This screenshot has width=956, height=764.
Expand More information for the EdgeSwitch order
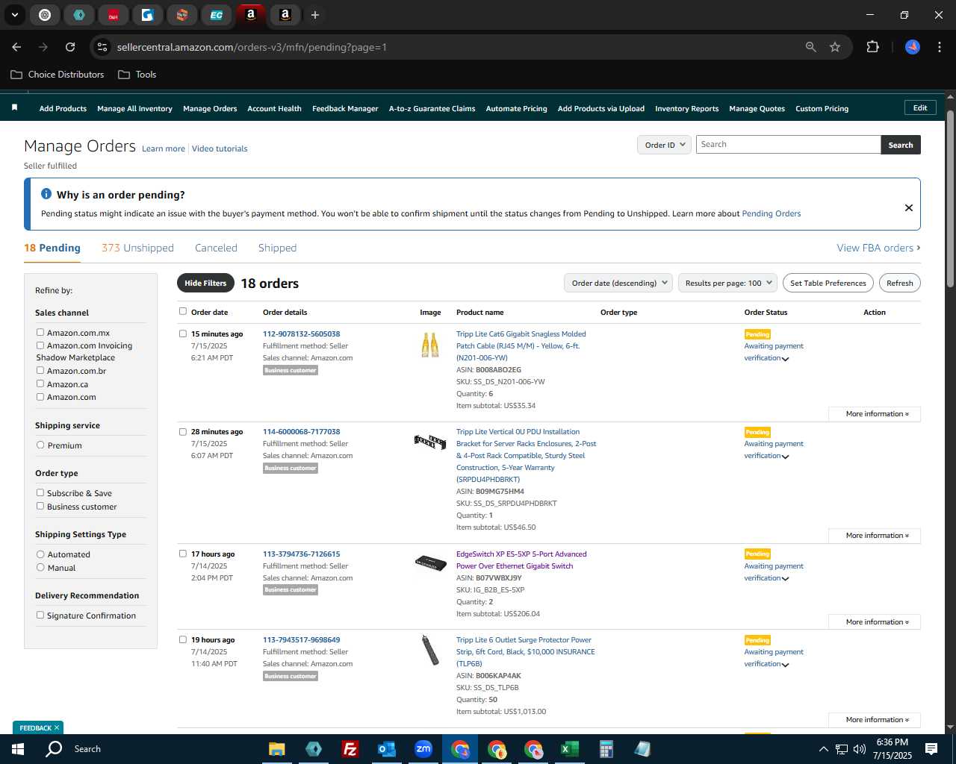click(875, 622)
